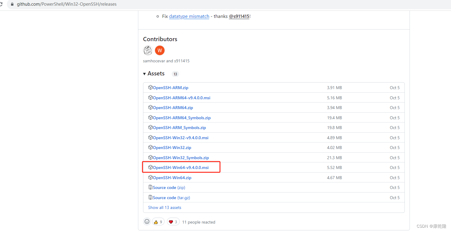Click samhocevar and s911415 text

[166, 61]
